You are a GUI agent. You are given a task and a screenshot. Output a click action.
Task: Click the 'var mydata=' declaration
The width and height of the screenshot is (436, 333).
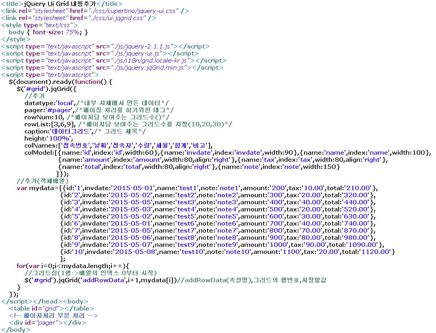point(38,188)
